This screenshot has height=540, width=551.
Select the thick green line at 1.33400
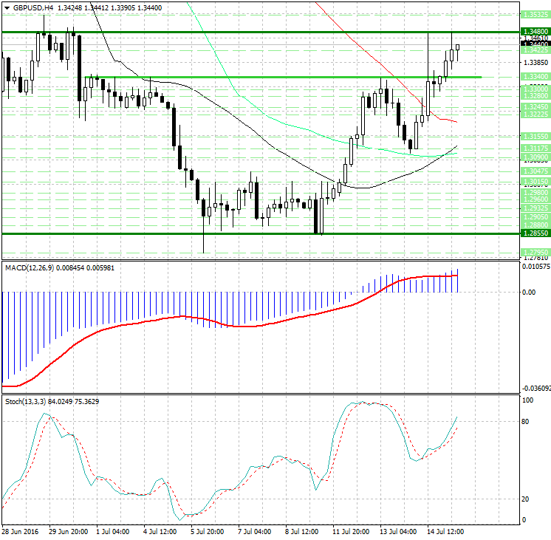pos(283,77)
